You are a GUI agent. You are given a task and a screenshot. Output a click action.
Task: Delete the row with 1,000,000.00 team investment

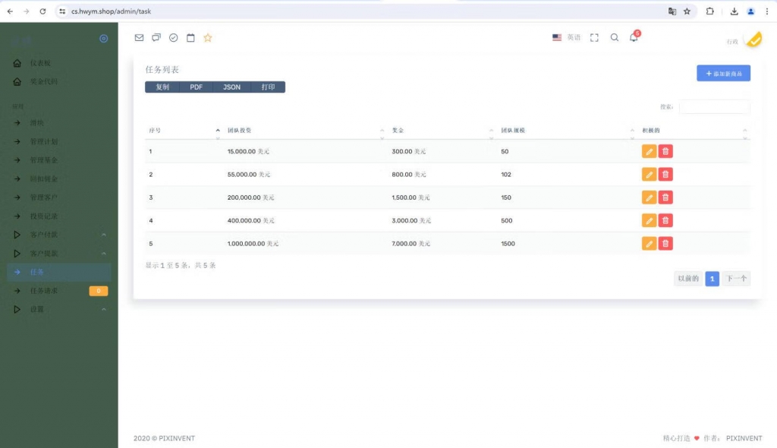(665, 244)
